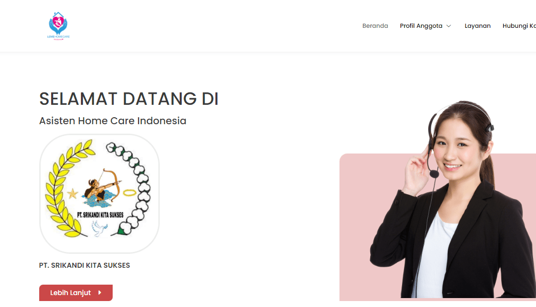
Task: Open the Hubungi menu link
Action: click(519, 26)
